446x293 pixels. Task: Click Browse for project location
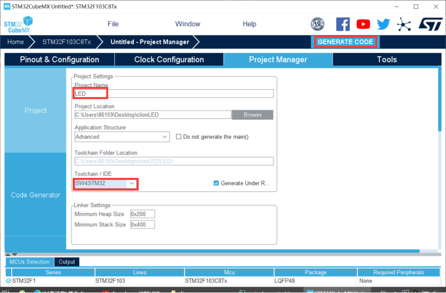(253, 115)
